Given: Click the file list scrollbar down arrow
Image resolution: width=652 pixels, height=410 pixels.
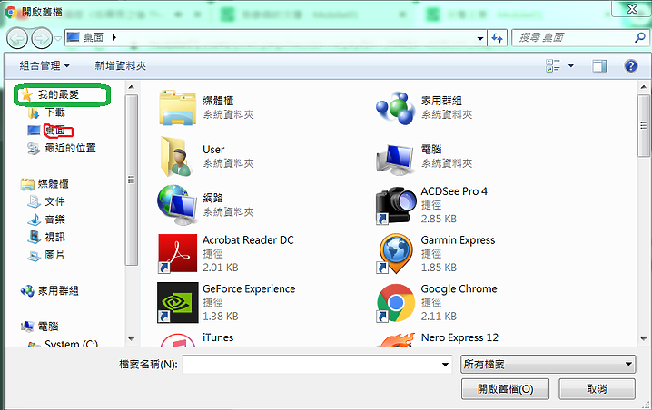Looking at the screenshot, I should pos(644,339).
